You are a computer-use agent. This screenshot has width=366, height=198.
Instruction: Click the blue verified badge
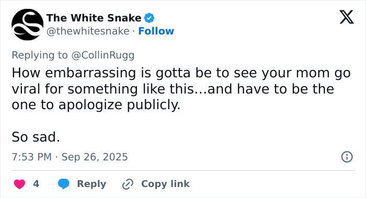(x=149, y=18)
